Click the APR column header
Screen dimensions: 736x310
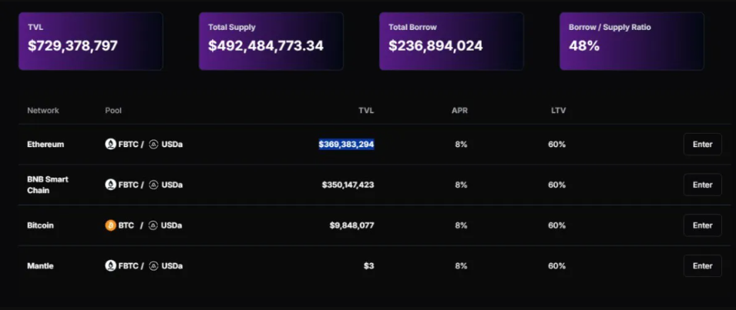[x=459, y=111]
